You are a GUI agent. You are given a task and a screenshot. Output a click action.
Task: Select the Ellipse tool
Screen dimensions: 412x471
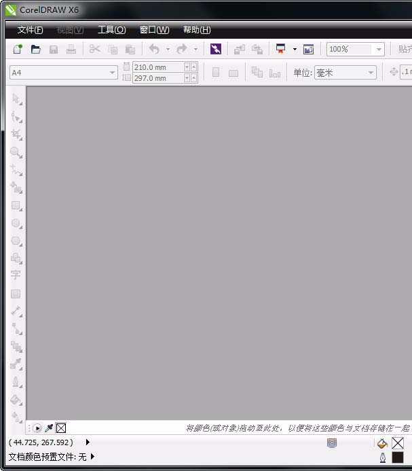click(x=16, y=223)
